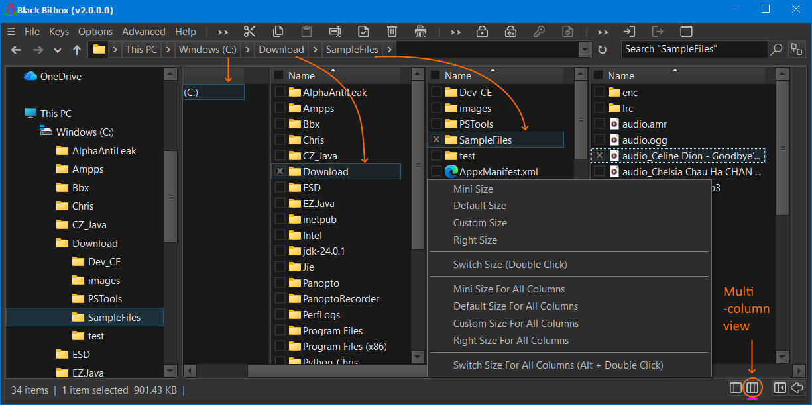Screen dimensions: 812x405
Task: Uncheck the audio_Celine Dion file checkbox
Action: point(599,156)
